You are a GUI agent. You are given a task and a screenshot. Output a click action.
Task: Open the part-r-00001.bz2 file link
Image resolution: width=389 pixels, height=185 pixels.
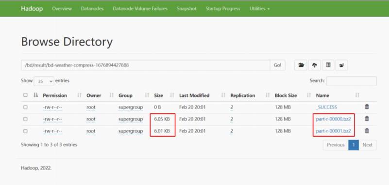pos(334,131)
